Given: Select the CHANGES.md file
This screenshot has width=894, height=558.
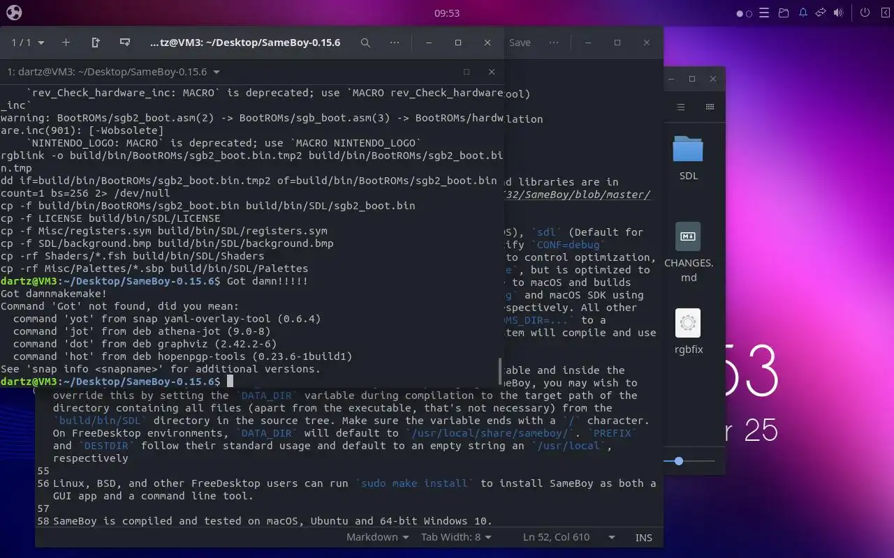Looking at the screenshot, I should [688, 252].
